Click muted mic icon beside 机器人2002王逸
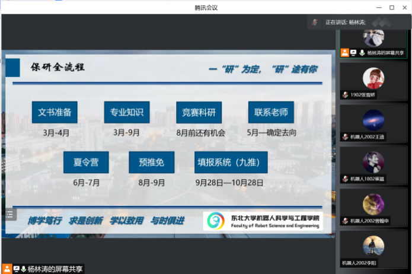This screenshot has width=412, height=274. [345, 136]
